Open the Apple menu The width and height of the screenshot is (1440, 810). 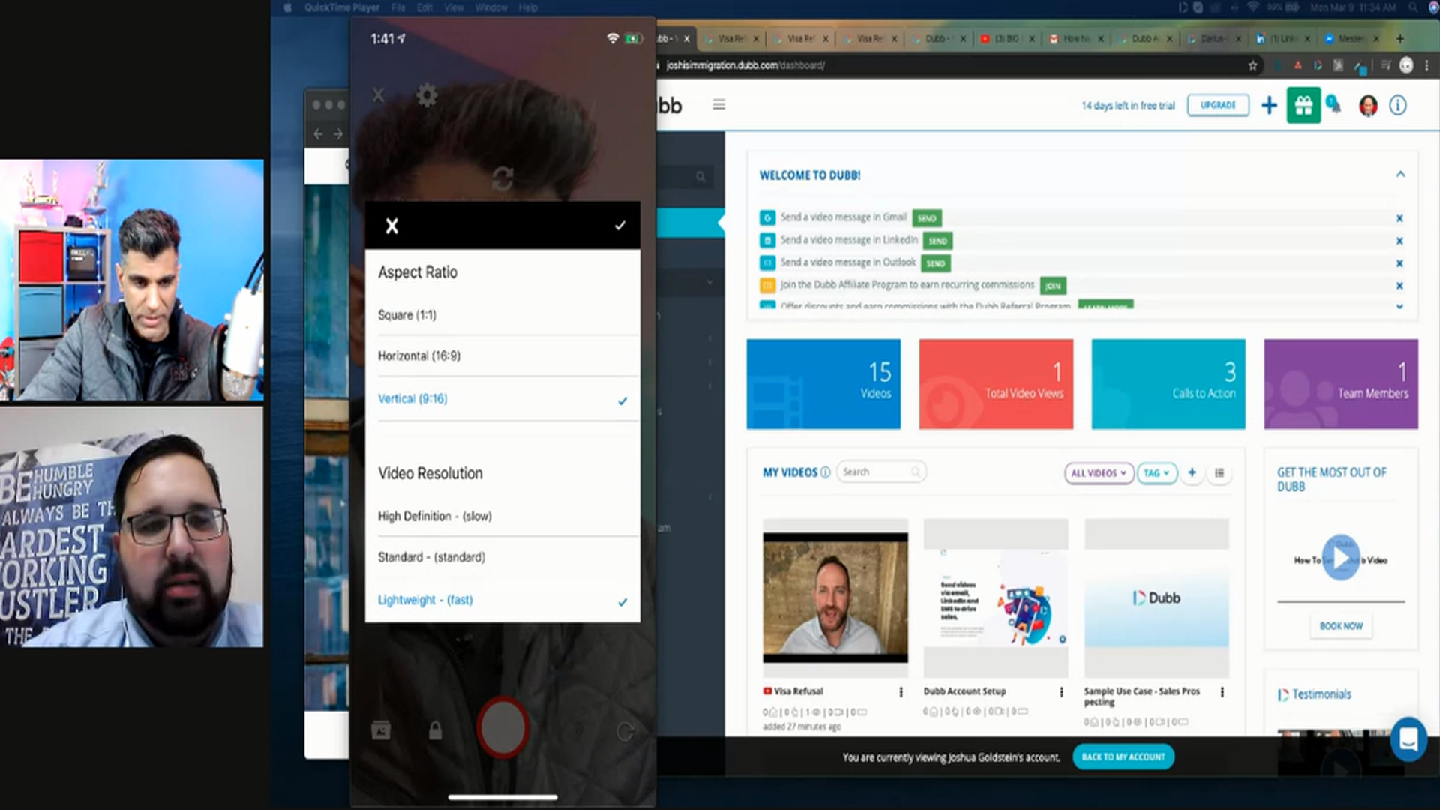click(x=287, y=7)
